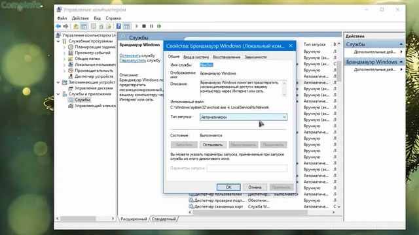This screenshot has width=419, height=235.
Task: Click the highlighted Имя службы value field
Action: tap(206, 65)
